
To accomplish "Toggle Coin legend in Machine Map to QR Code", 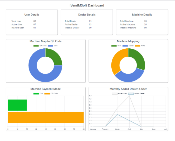I will coord(53,46).
